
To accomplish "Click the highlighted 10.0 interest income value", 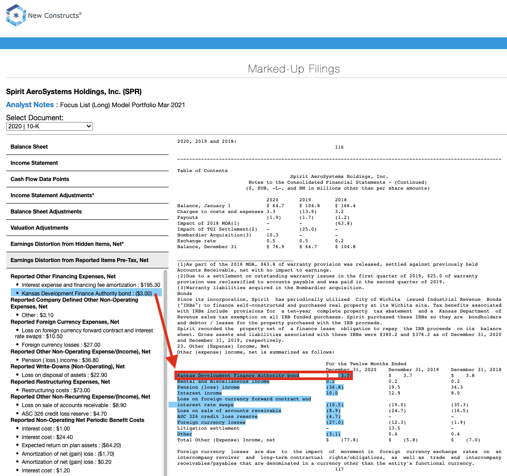I will click(332, 393).
